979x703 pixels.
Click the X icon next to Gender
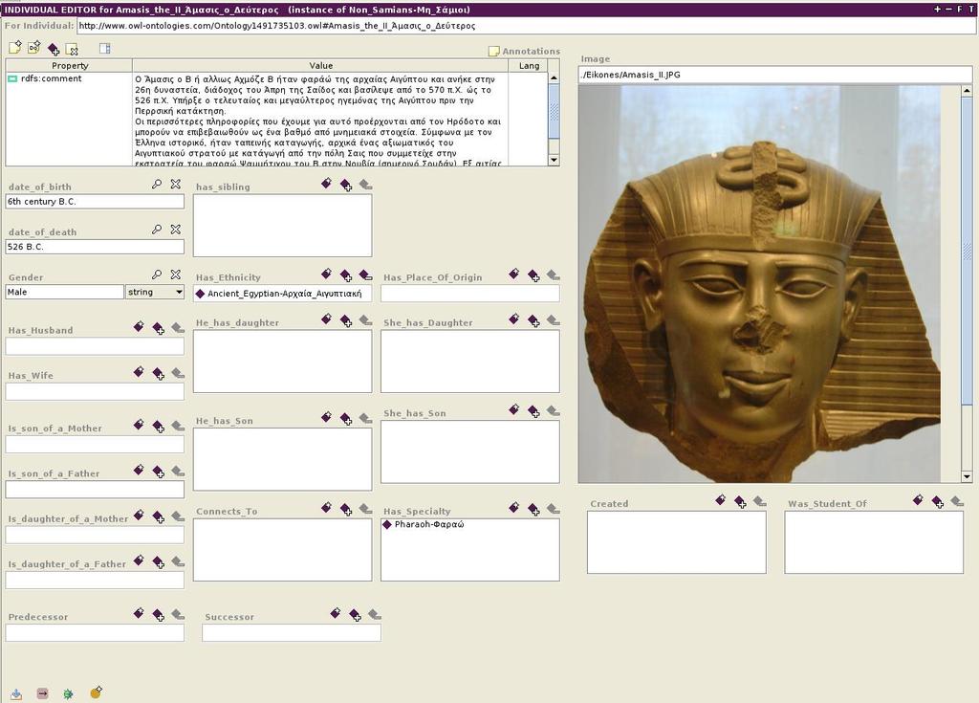(x=176, y=275)
